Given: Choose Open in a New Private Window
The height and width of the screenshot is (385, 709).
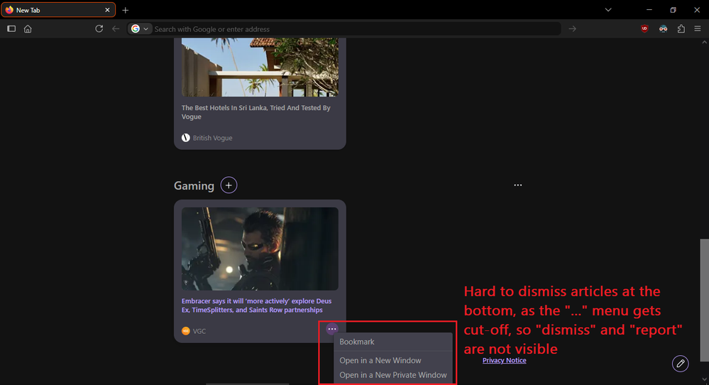Looking at the screenshot, I should tap(393, 374).
